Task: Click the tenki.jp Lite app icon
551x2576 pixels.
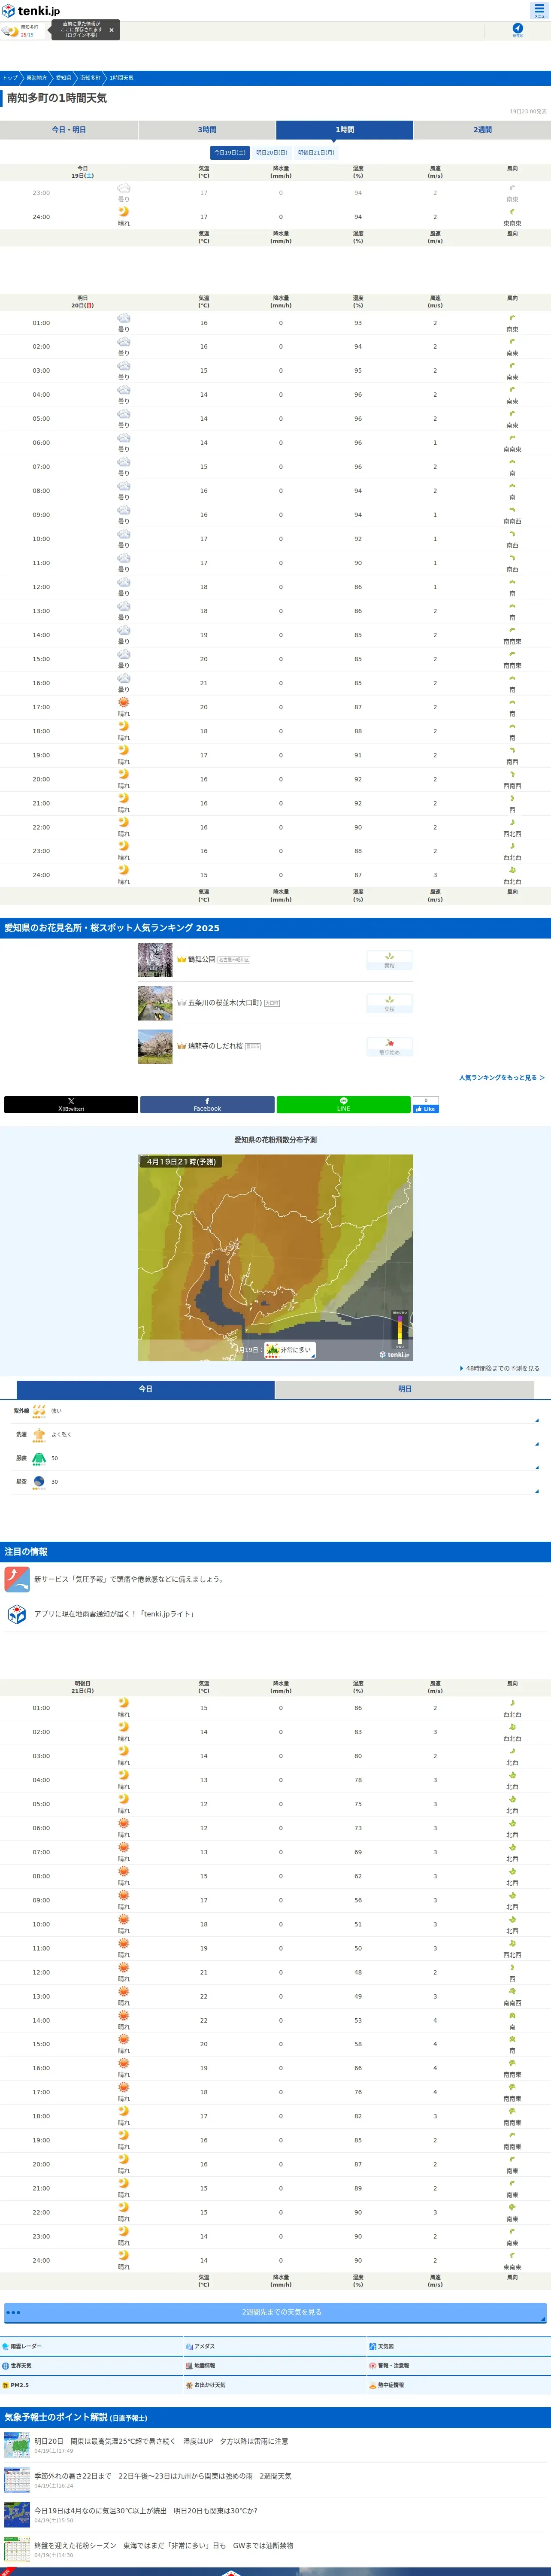Action: pos(17,1614)
